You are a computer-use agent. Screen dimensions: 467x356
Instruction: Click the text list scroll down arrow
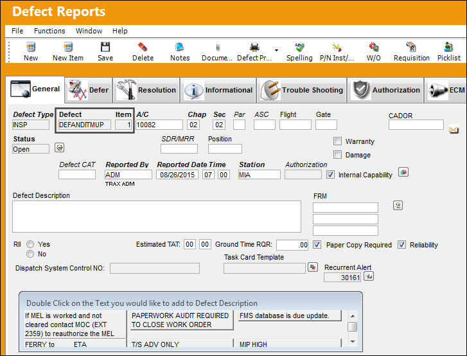[x=353, y=342]
